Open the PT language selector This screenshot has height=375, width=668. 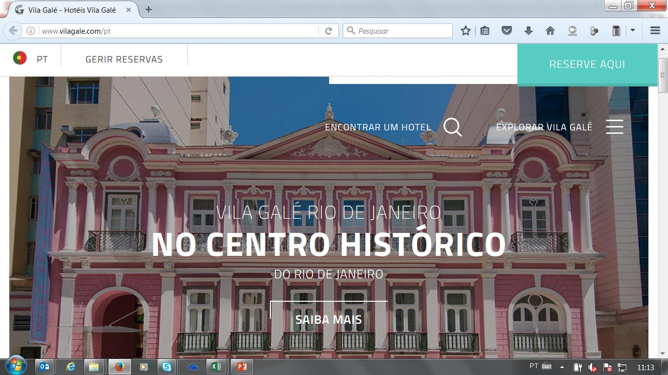42,59
